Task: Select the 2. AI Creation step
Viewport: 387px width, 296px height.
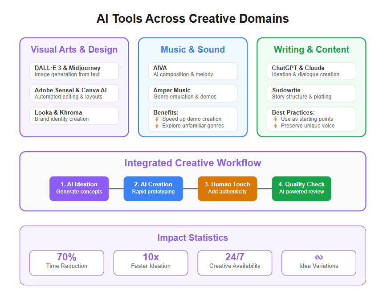Action: (153, 189)
